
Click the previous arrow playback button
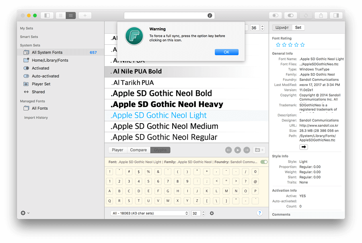pyautogui.click(x=228, y=150)
